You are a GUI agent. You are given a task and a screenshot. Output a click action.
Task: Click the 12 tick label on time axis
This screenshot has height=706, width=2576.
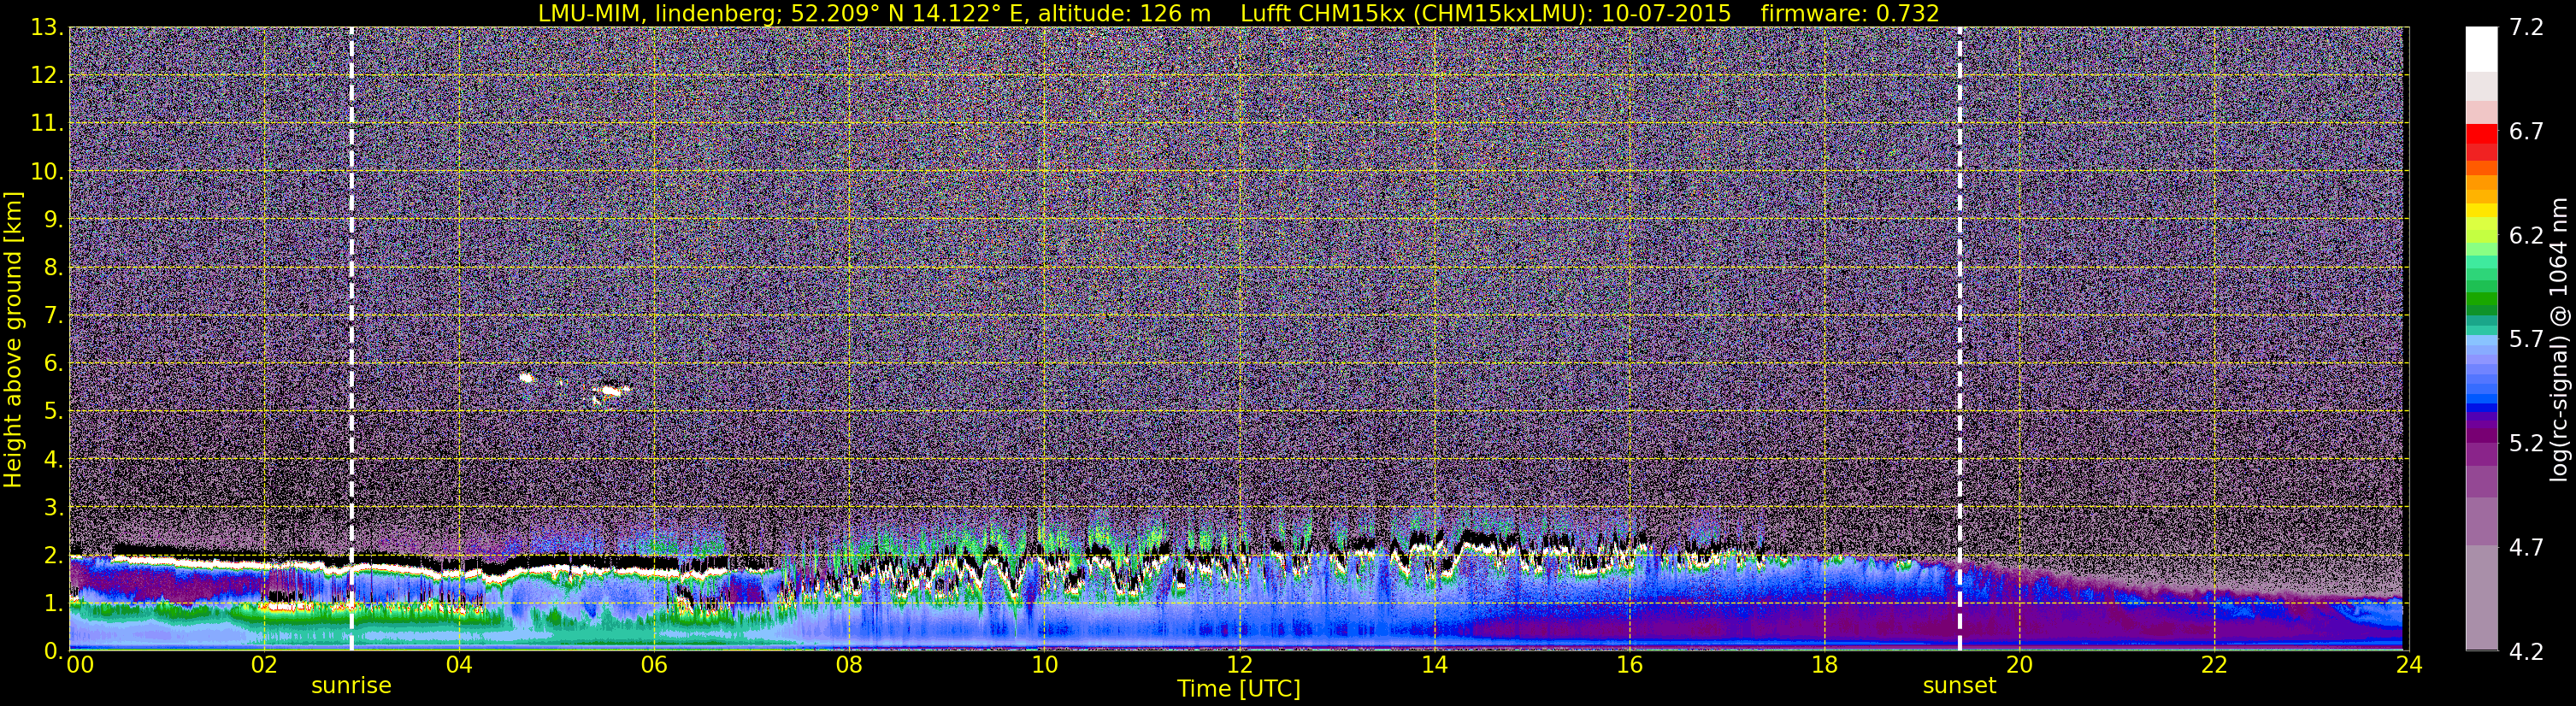click(1239, 665)
